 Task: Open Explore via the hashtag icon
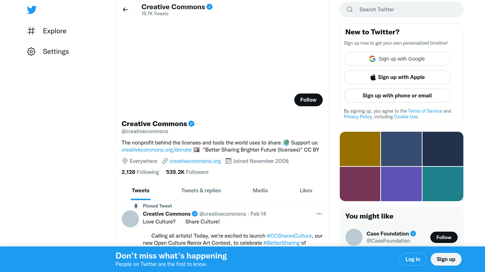pos(31,31)
